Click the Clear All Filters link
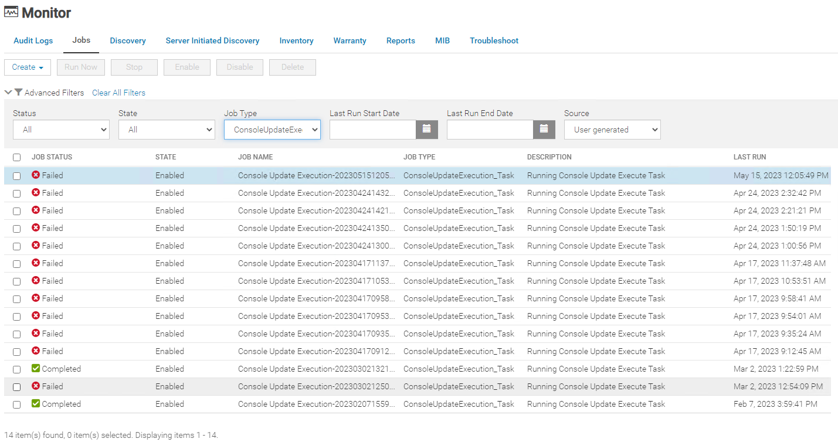This screenshot has width=838, height=442. (x=118, y=93)
